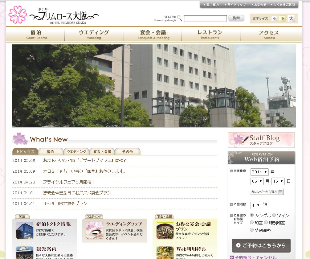The width and height of the screenshot is (310, 259).
Task: Set font size to medium (中)
Action: 282,18
